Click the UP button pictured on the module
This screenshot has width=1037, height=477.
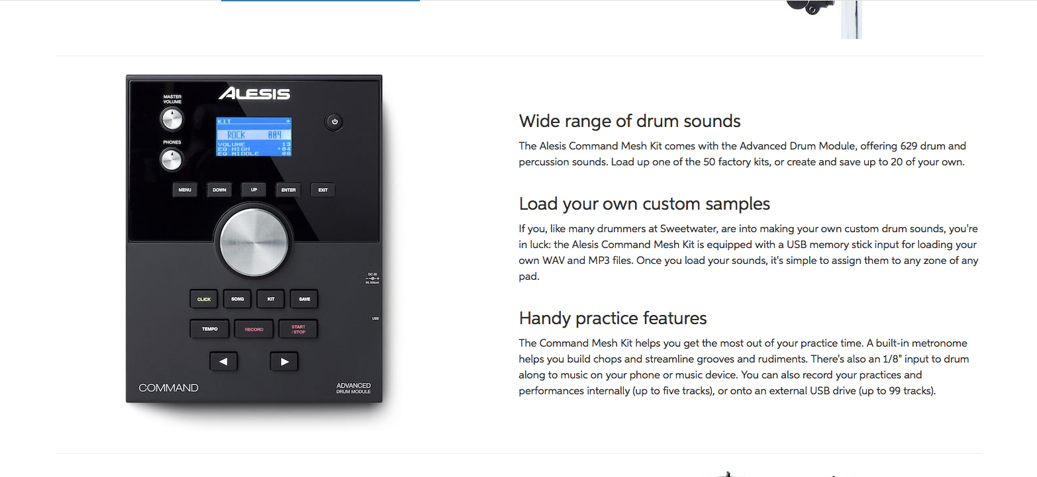coord(254,190)
